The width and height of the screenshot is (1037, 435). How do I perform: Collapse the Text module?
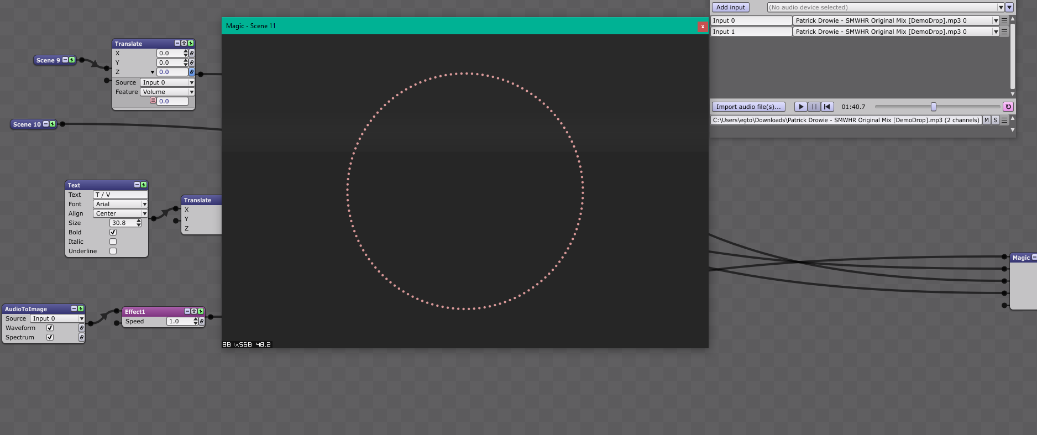click(137, 185)
